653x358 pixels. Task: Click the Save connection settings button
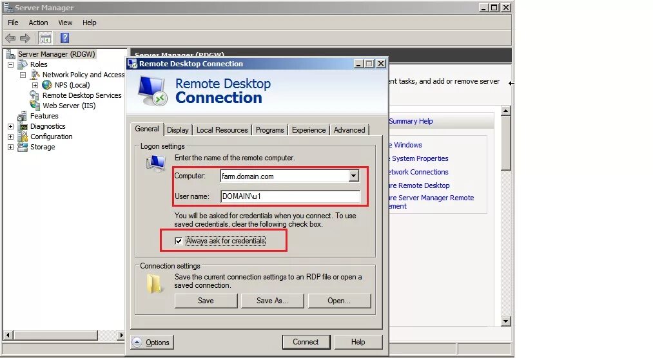click(x=206, y=301)
